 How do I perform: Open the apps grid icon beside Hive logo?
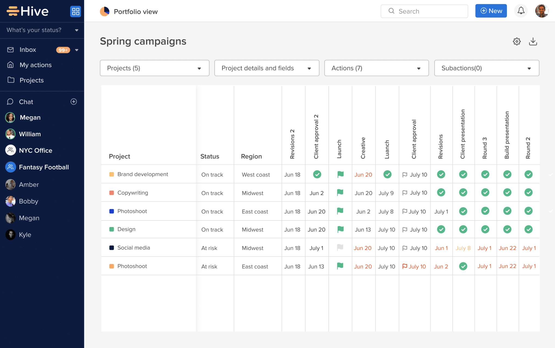click(75, 11)
